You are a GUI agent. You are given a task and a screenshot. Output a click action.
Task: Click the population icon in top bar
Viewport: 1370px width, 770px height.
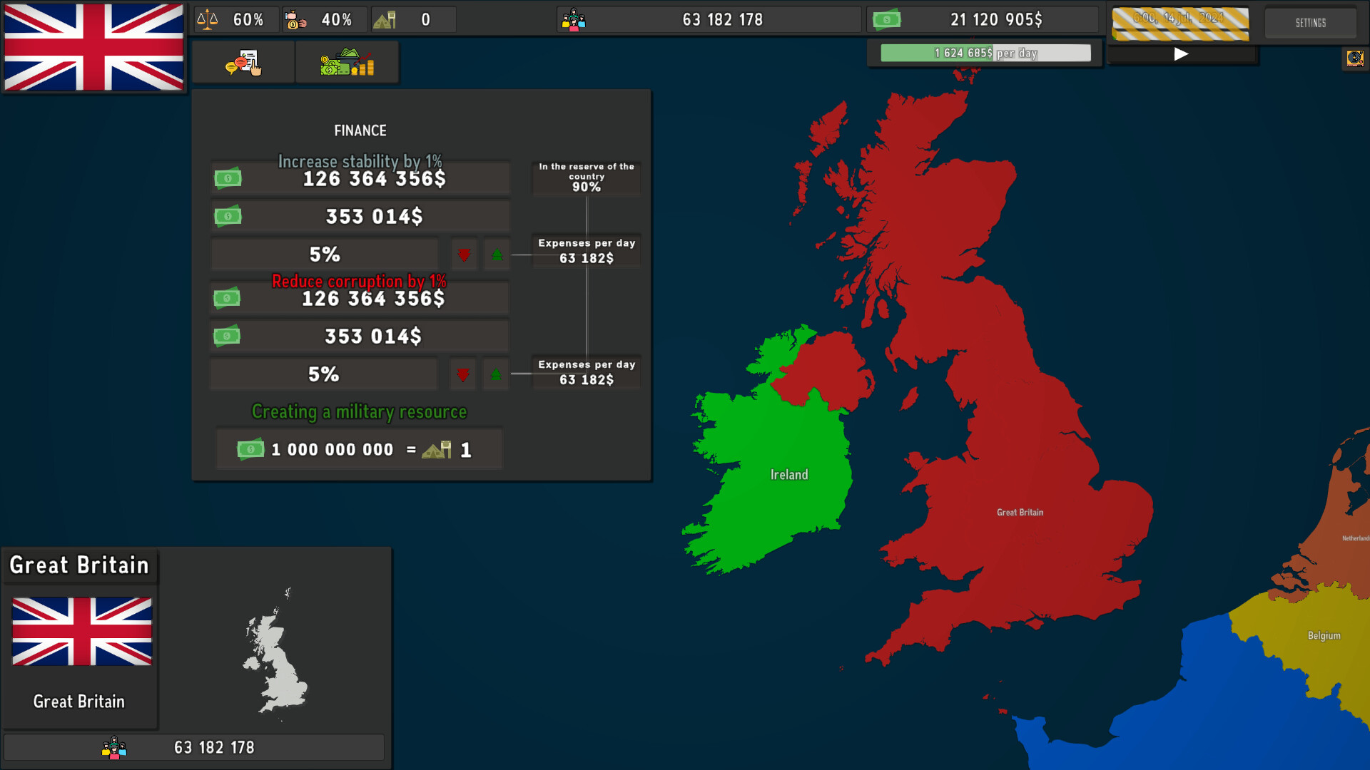573,20
